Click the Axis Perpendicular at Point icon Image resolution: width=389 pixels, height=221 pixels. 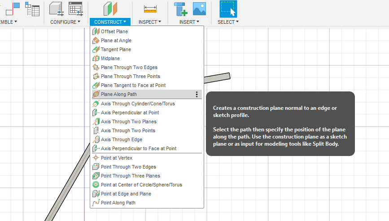(96, 113)
